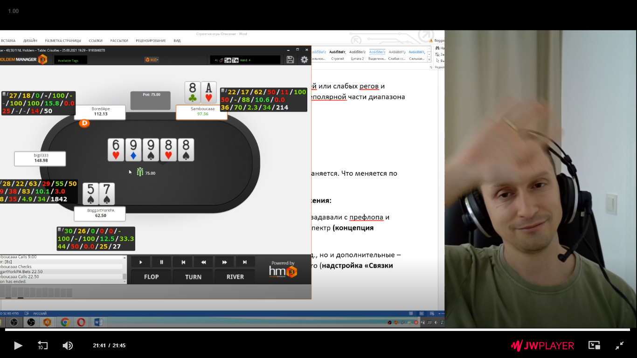Open the HUD dropdown in replayer

[x=152, y=60]
